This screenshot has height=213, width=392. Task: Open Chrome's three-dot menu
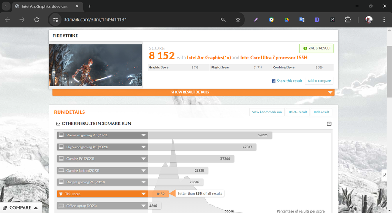tap(384, 20)
